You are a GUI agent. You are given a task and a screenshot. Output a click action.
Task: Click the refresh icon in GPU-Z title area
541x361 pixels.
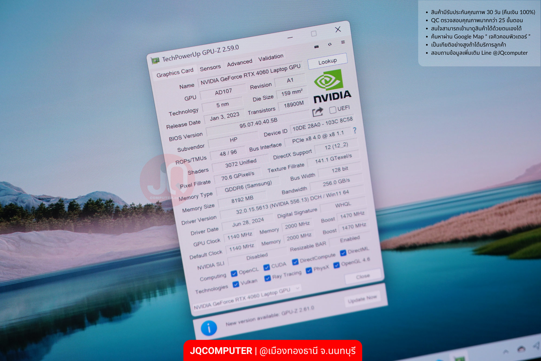point(330,44)
